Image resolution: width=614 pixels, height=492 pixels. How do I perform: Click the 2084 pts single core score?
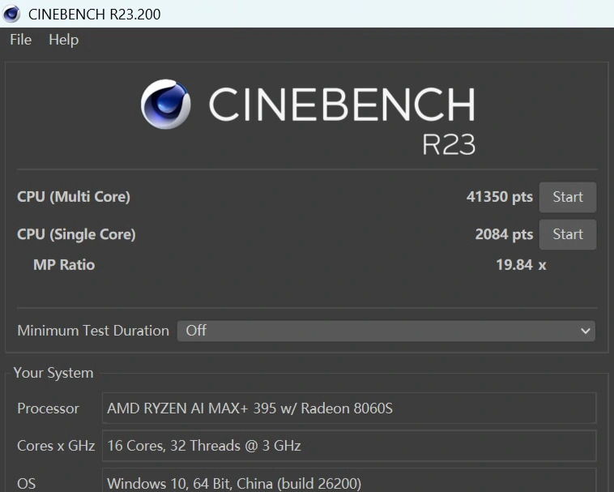pos(504,234)
